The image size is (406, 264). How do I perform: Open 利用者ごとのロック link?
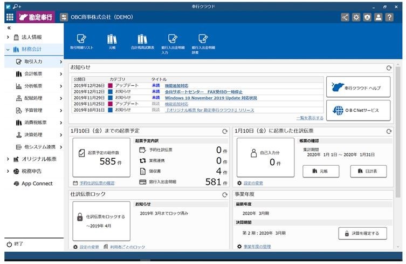tap(127, 247)
